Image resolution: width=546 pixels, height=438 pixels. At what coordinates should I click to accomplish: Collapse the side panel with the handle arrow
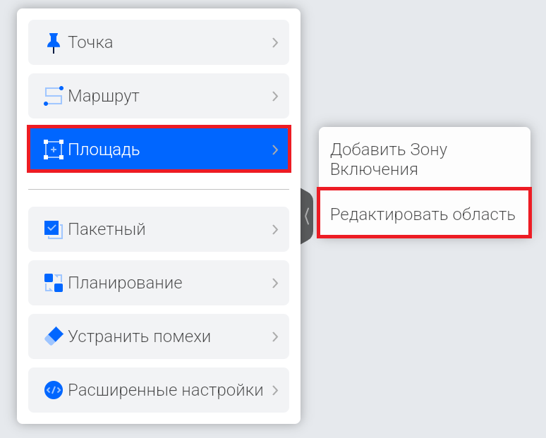[x=307, y=216]
